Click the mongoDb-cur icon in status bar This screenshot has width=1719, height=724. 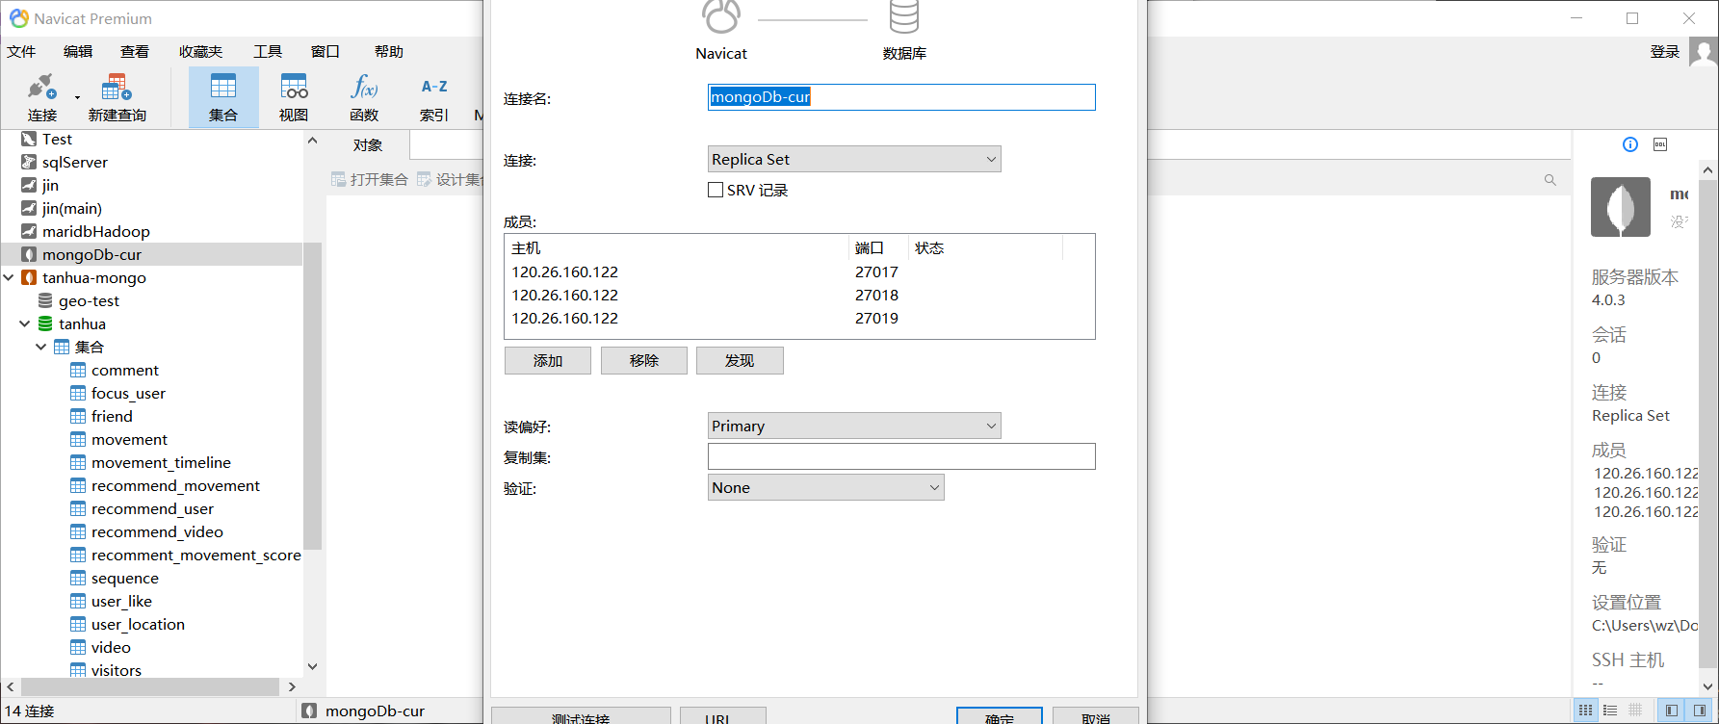coord(309,711)
